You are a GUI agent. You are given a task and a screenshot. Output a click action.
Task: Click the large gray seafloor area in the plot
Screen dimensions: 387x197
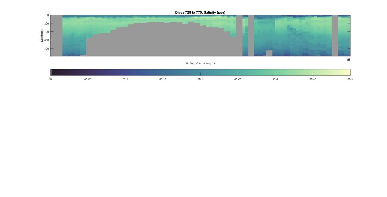[x=161, y=40]
